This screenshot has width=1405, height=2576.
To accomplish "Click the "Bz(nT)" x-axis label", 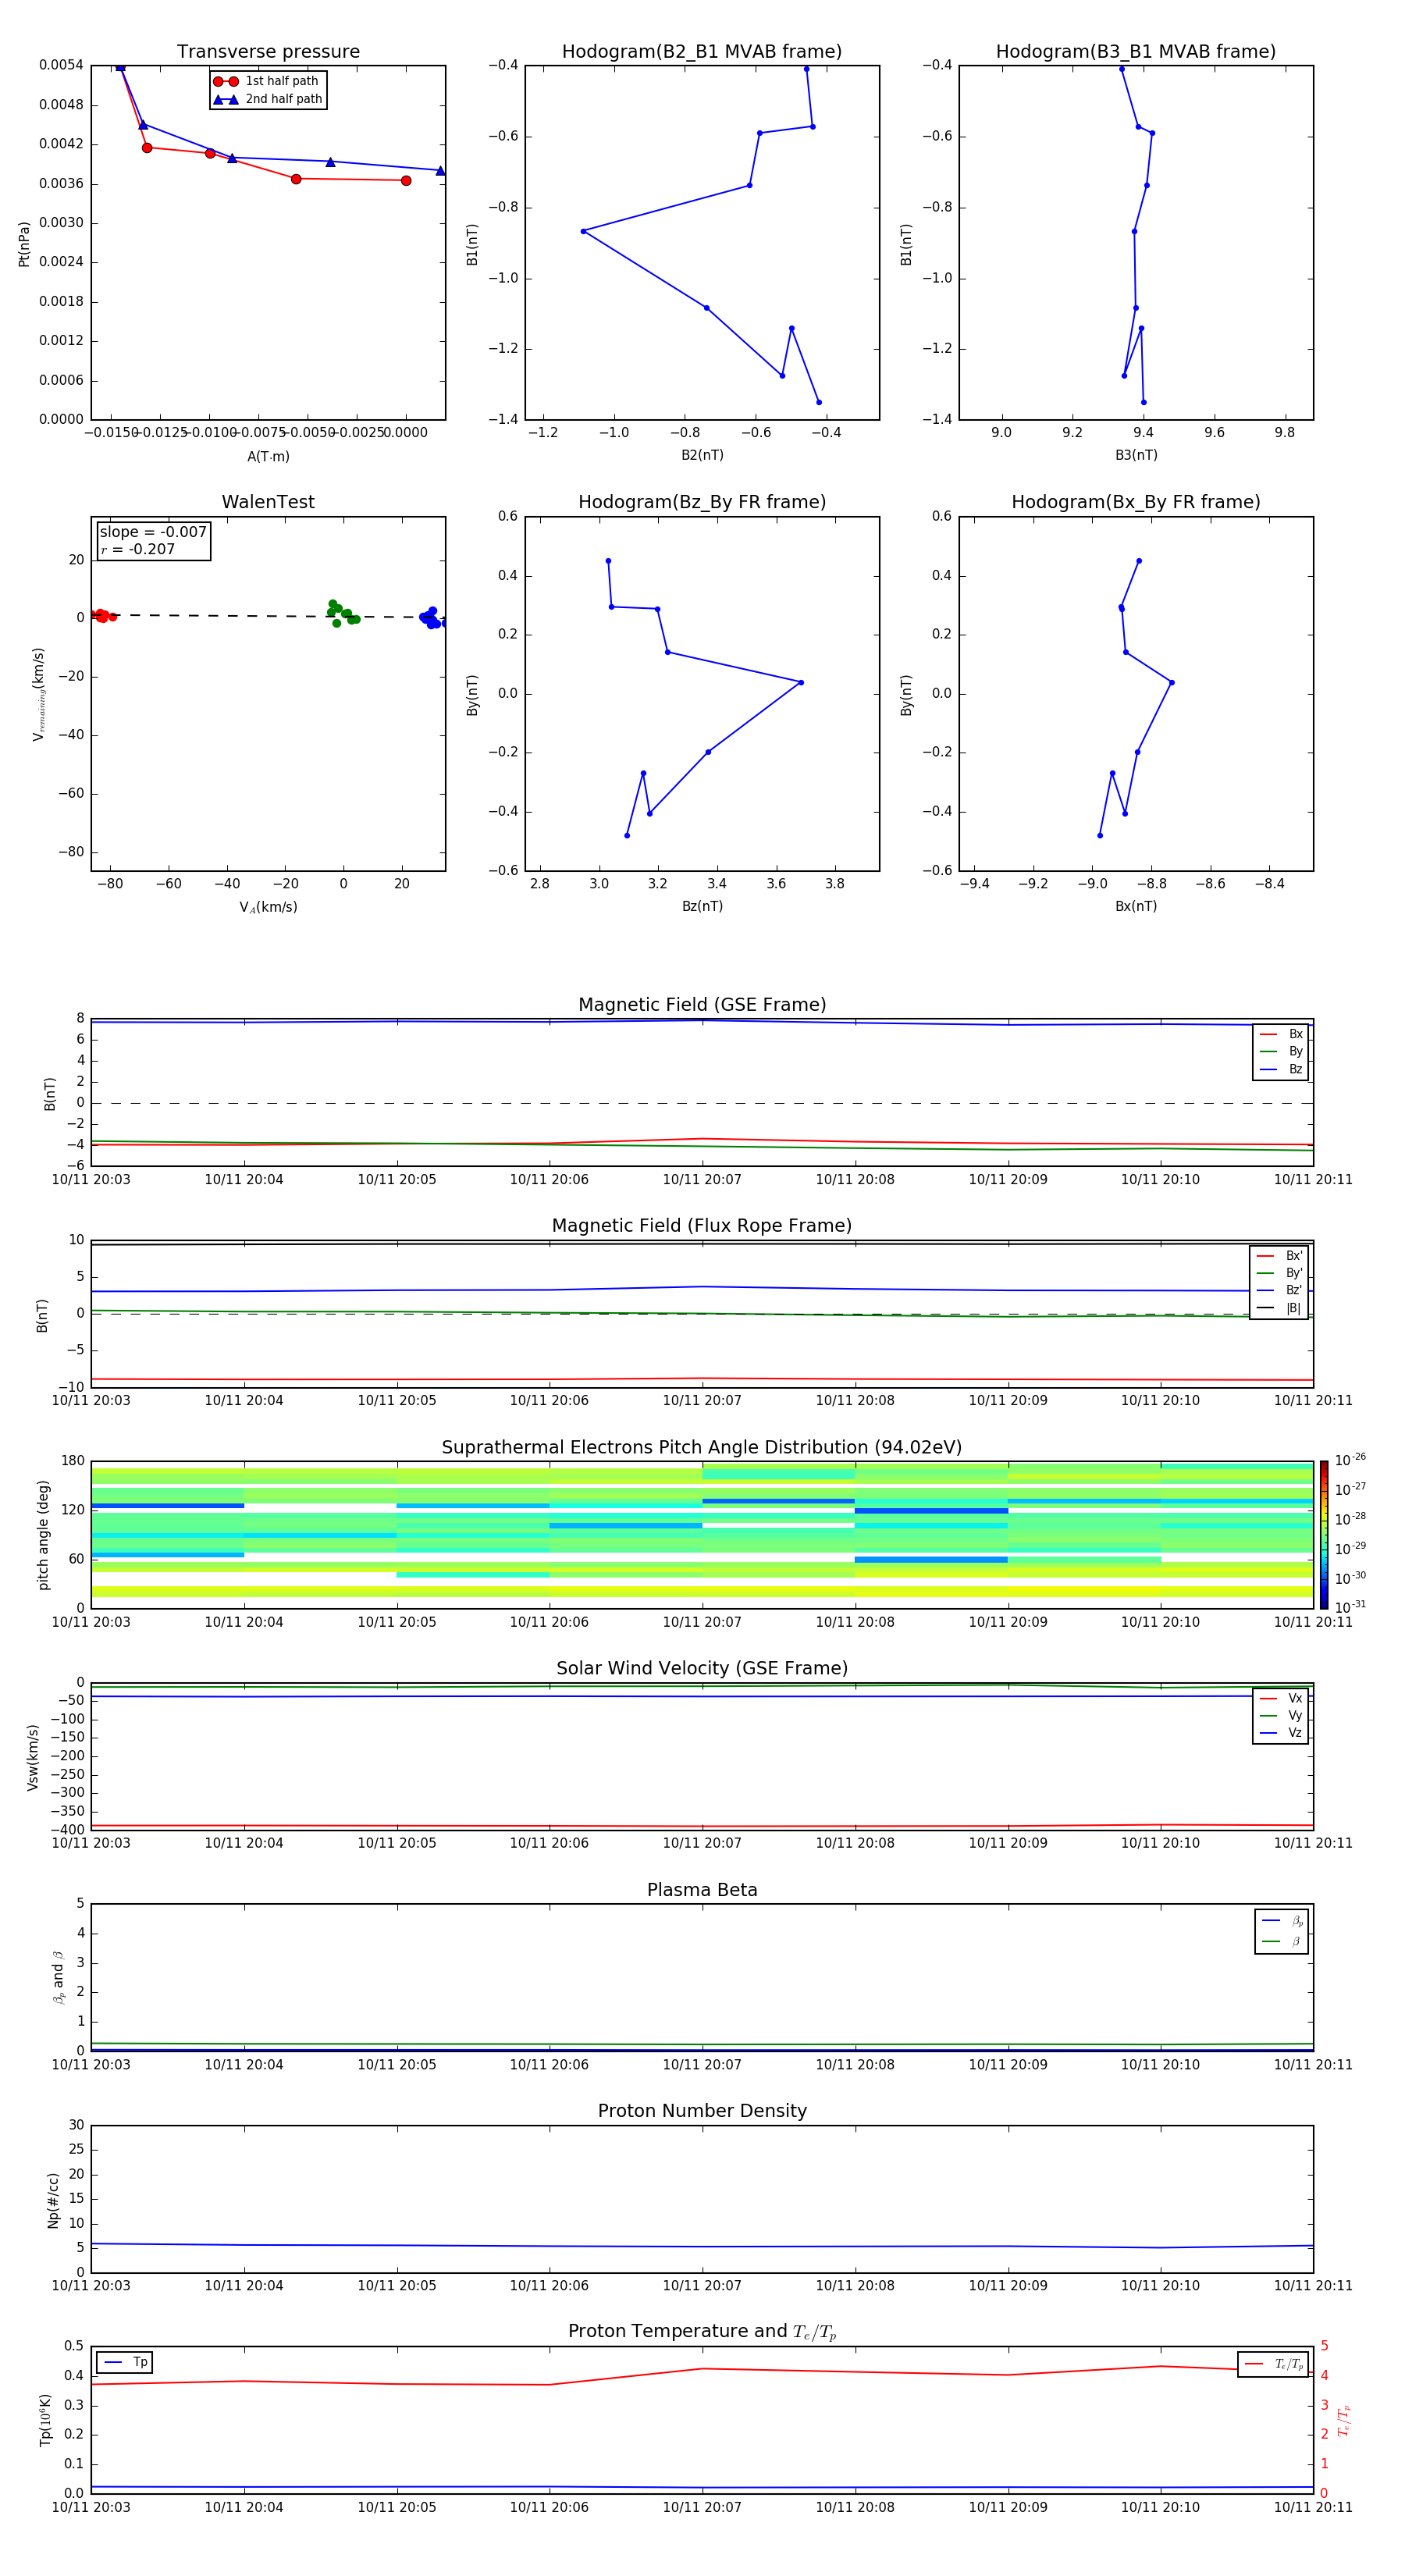I will (702, 906).
